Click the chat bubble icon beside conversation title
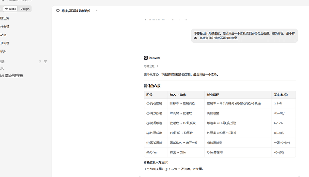The image size is (309, 177). [x=58, y=11]
